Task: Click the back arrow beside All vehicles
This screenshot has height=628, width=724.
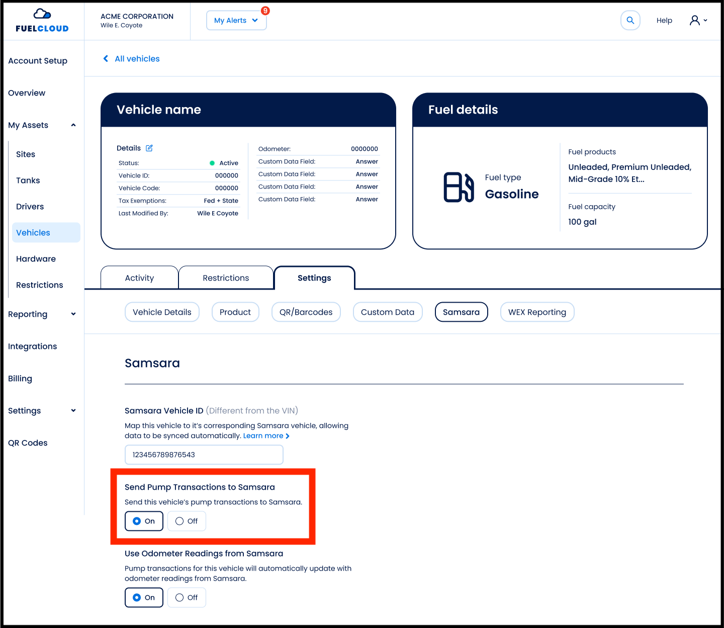Action: pos(106,59)
